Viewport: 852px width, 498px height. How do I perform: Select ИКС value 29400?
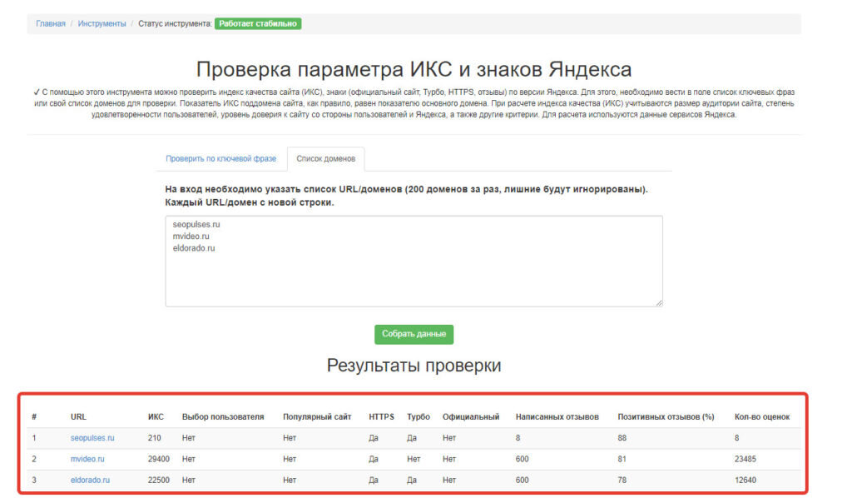click(159, 459)
